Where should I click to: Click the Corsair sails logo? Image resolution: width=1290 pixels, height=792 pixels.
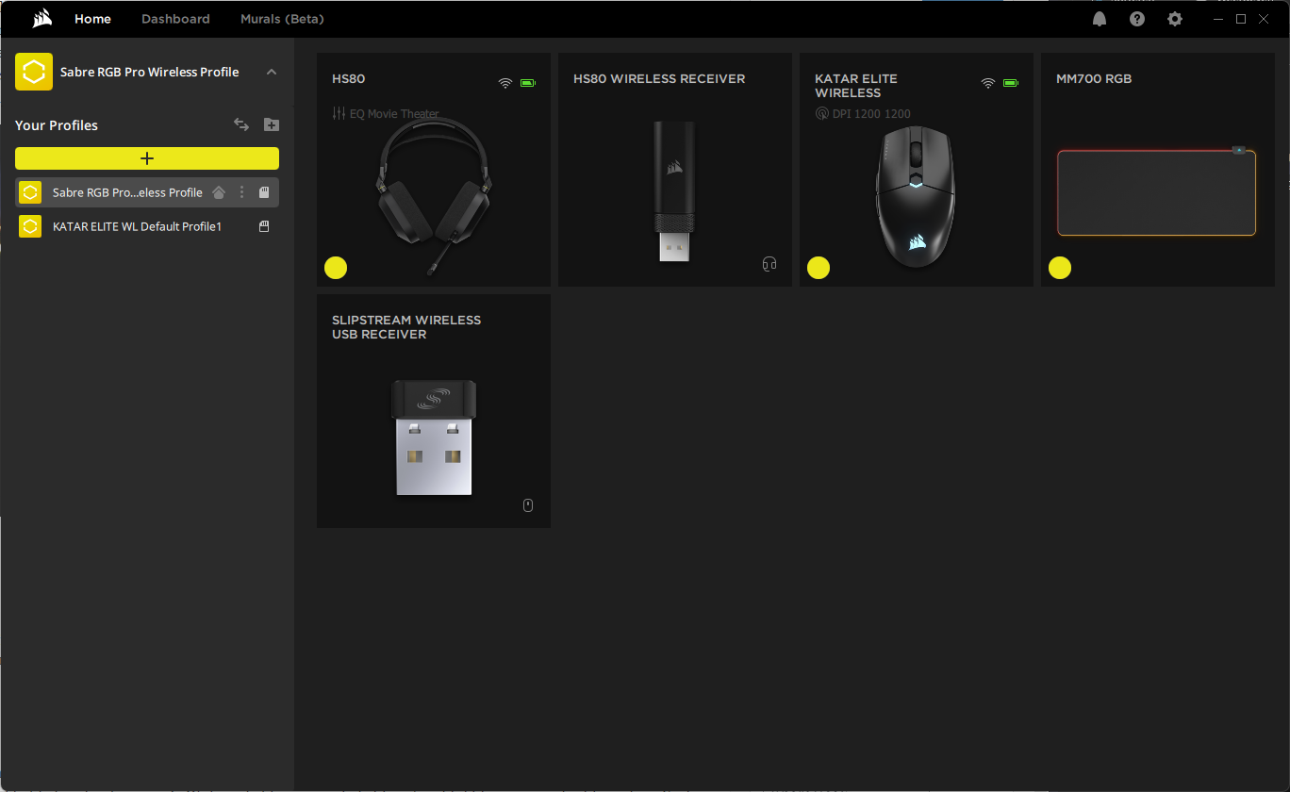[x=41, y=19]
